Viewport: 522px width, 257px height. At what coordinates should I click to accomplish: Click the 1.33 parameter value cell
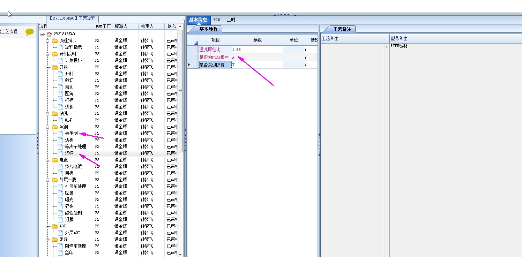(x=258, y=50)
